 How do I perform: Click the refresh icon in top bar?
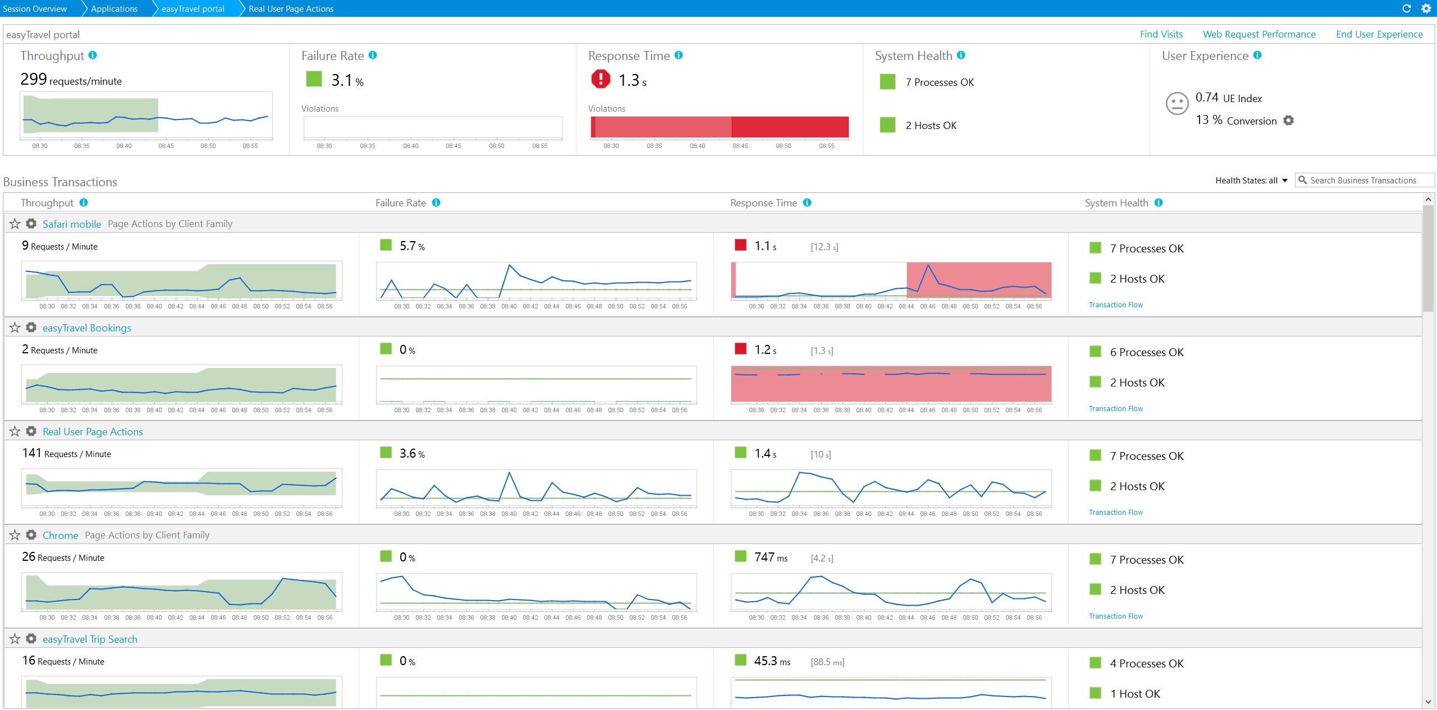coord(1407,8)
